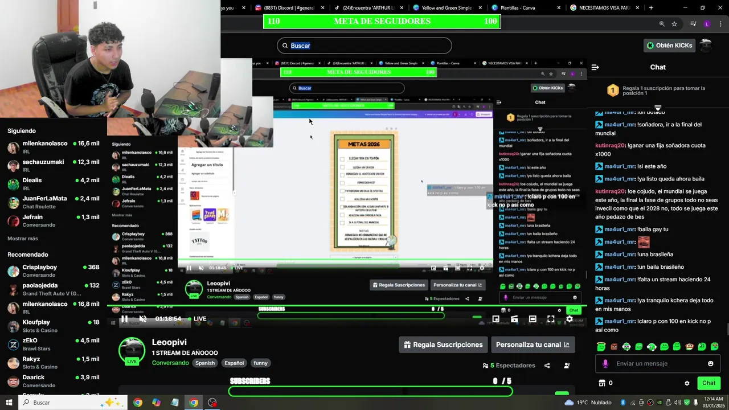Open milenkanolasco channel in Siguiendo
729x410 pixels.
[54, 147]
